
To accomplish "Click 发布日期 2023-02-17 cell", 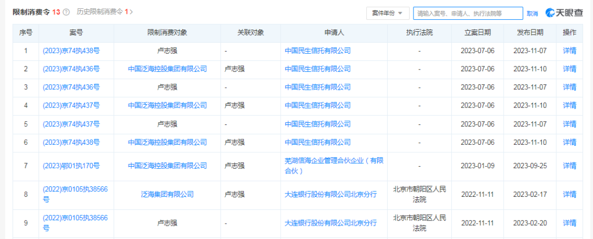I will [530, 195].
